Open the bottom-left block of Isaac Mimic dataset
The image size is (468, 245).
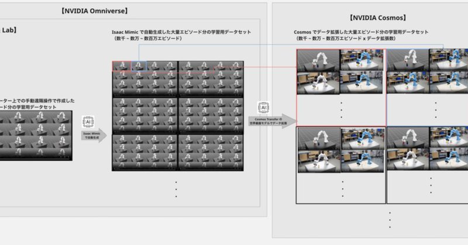(144, 153)
